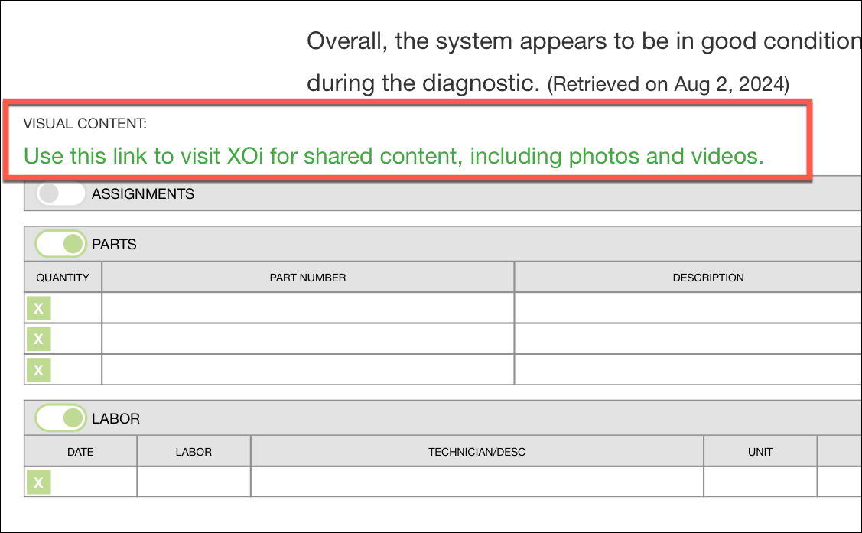Image resolution: width=862 pixels, height=533 pixels.
Task: Click the QUANTITY column header
Action: [x=63, y=278]
